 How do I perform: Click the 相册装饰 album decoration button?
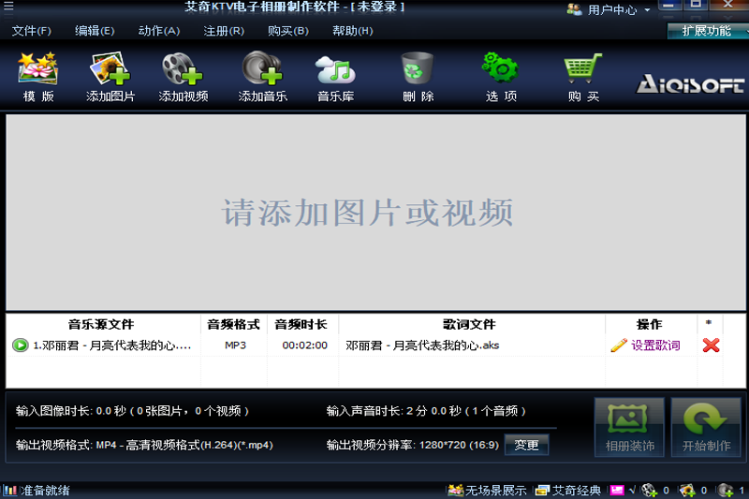tap(629, 428)
